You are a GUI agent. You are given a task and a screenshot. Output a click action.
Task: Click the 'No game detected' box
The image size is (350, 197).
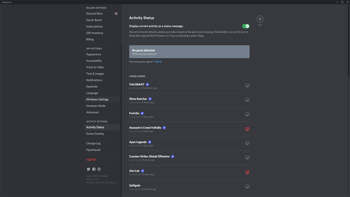(x=189, y=52)
